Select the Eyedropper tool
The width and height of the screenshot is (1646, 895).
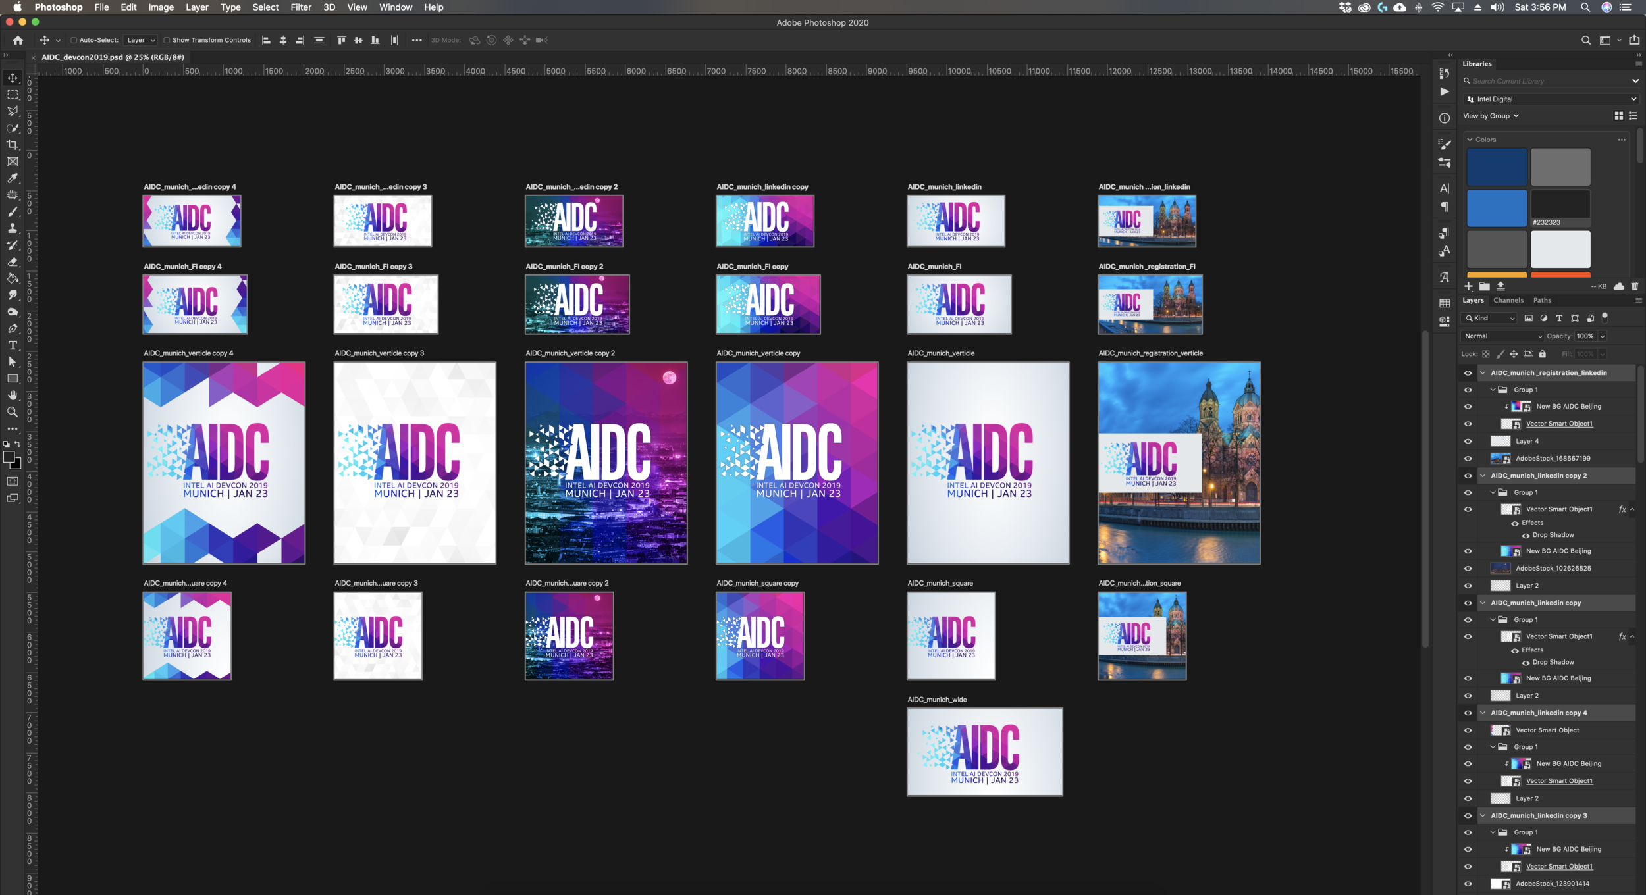click(13, 178)
